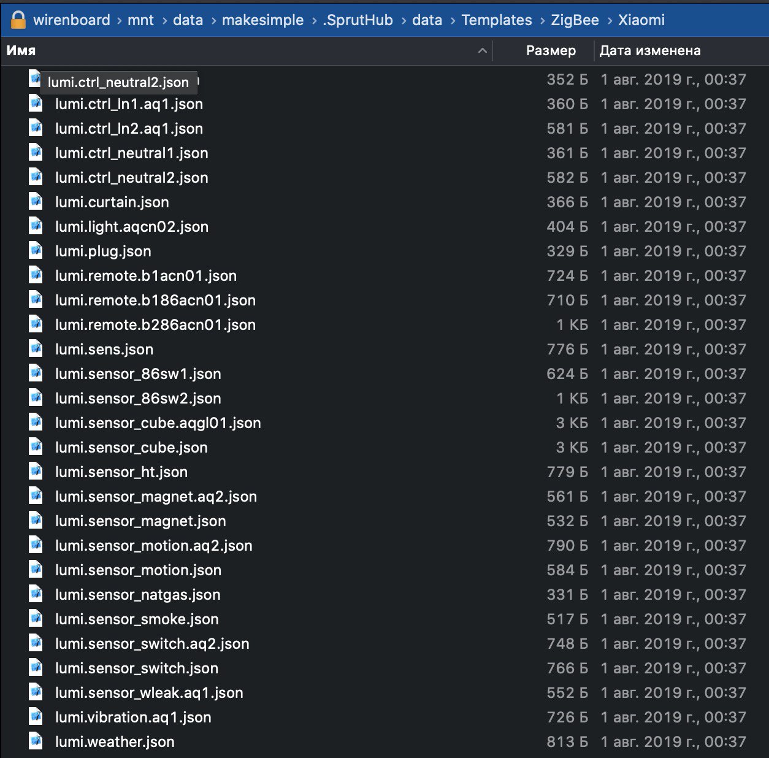Sort by the Имя column header

coord(21,51)
